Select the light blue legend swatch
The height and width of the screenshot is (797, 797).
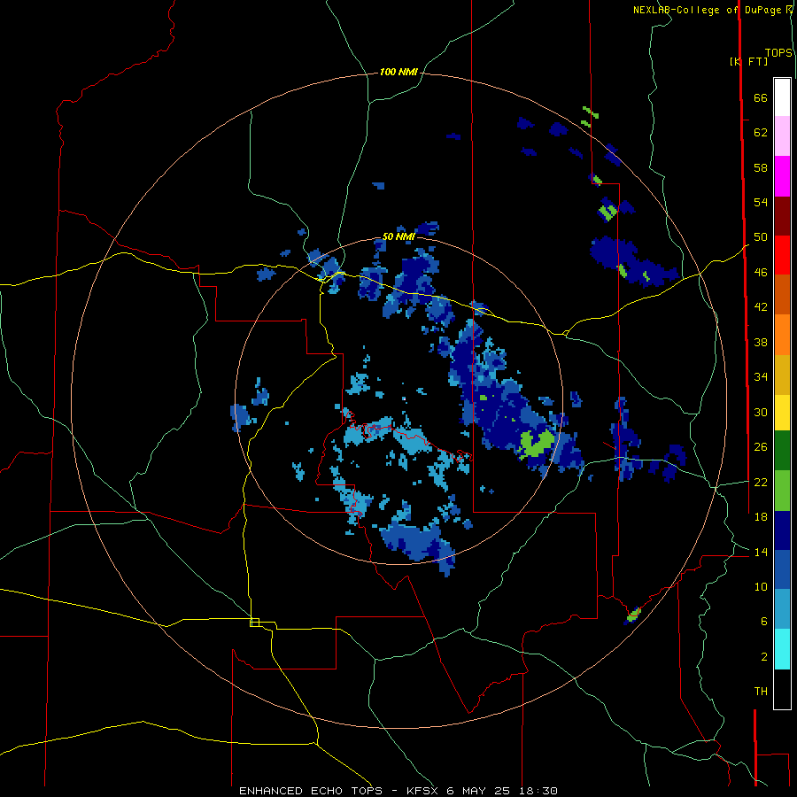(782, 609)
